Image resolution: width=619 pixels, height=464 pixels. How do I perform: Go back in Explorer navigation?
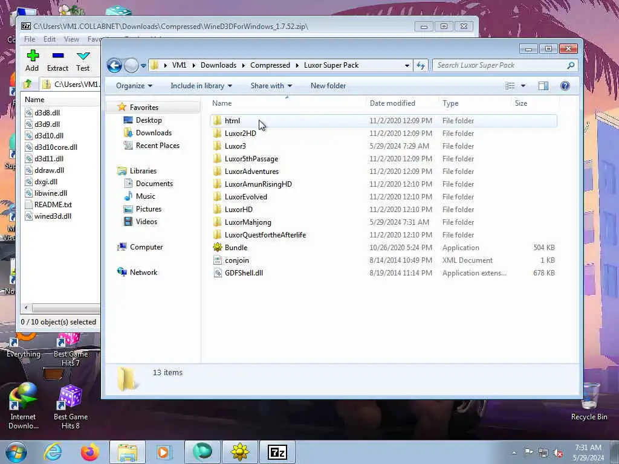click(x=114, y=65)
